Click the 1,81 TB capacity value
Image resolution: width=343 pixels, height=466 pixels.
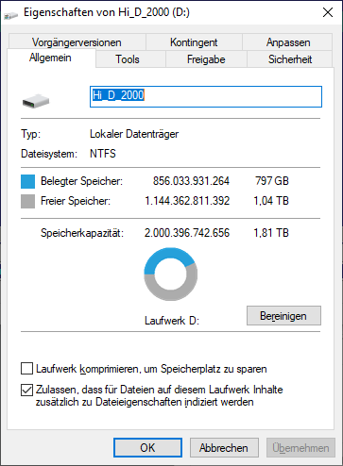[x=271, y=233]
